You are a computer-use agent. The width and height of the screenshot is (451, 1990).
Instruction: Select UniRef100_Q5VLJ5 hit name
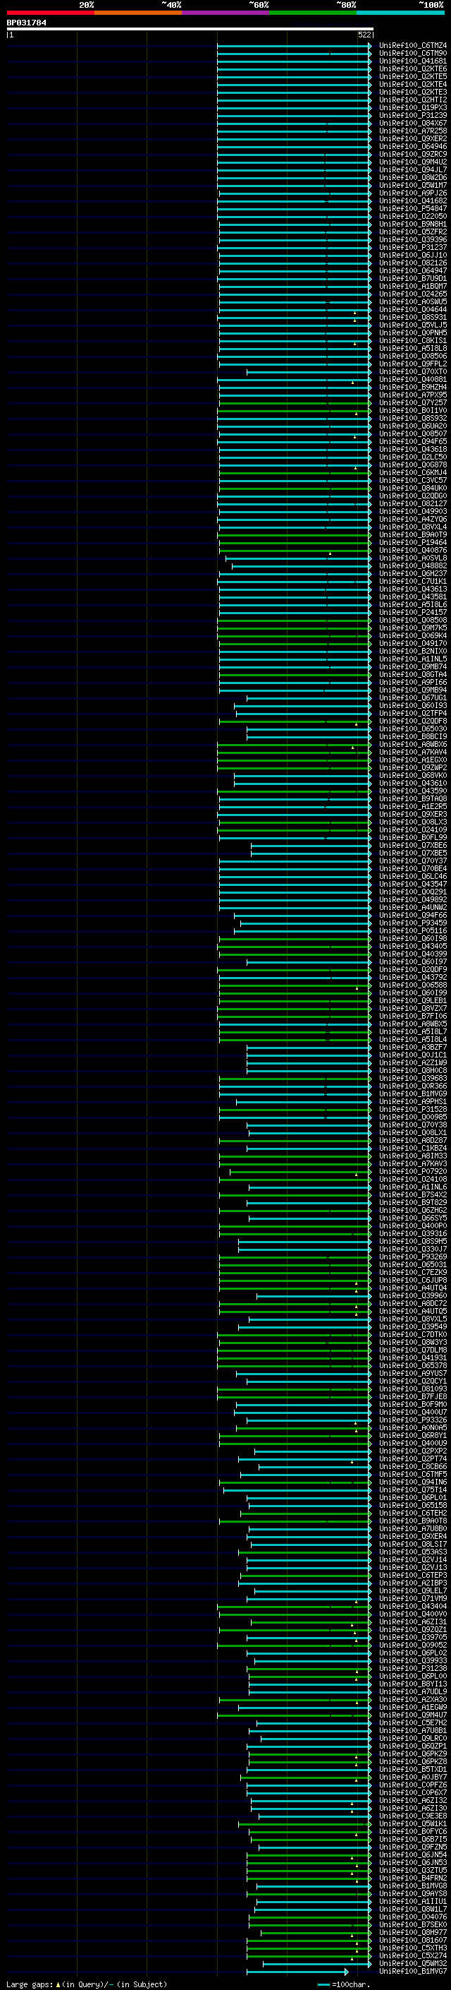[412, 325]
